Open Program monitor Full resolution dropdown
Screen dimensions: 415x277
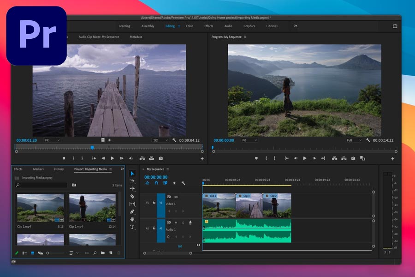[354, 140]
